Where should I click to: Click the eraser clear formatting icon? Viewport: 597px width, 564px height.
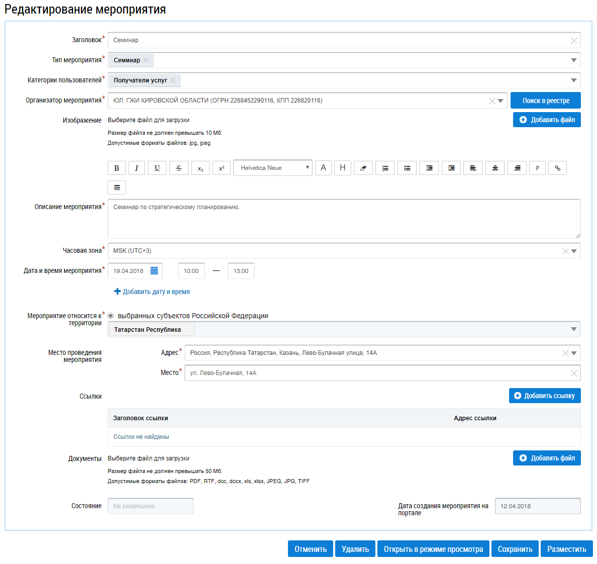click(363, 168)
